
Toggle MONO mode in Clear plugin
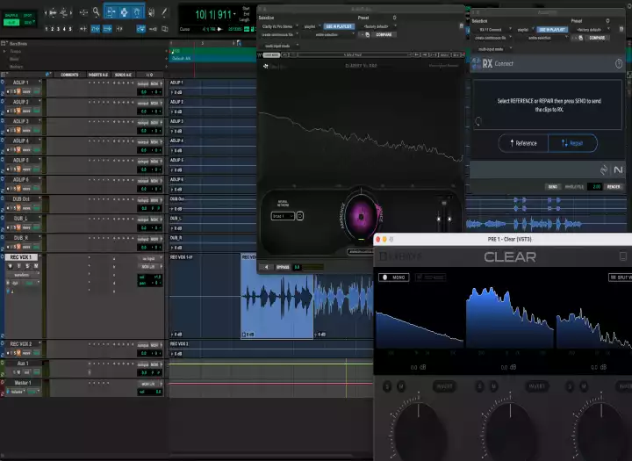pyautogui.click(x=393, y=277)
